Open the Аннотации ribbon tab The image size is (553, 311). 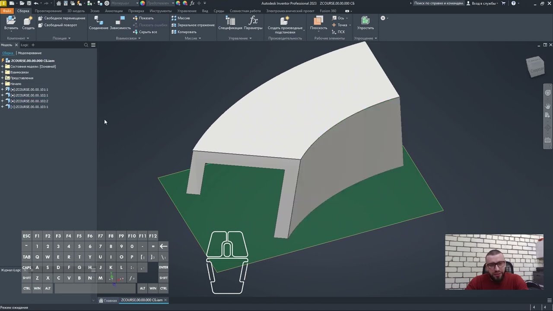point(114,11)
